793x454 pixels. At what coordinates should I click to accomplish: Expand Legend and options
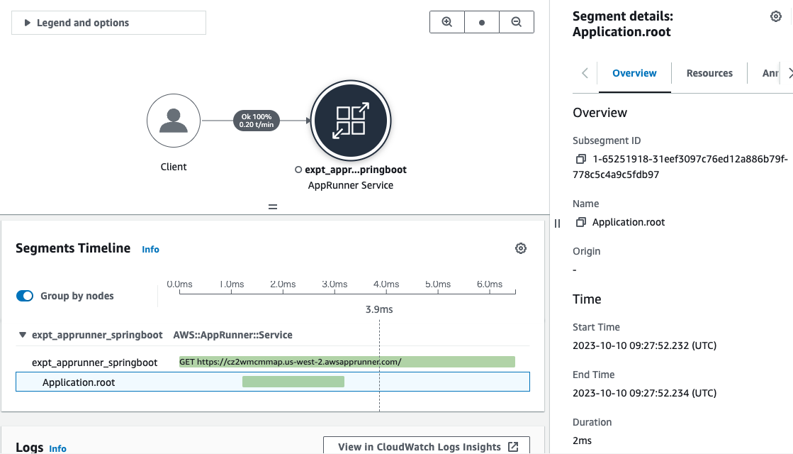[108, 23]
